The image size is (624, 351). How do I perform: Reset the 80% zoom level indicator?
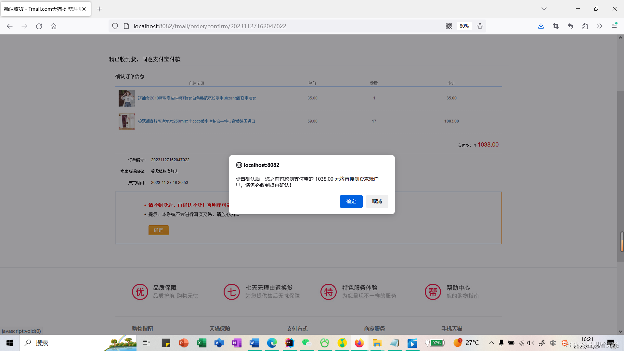(x=464, y=26)
